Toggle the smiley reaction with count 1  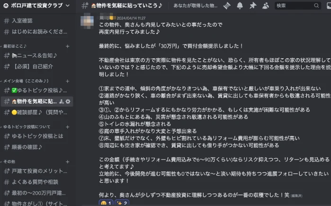[106, 203]
